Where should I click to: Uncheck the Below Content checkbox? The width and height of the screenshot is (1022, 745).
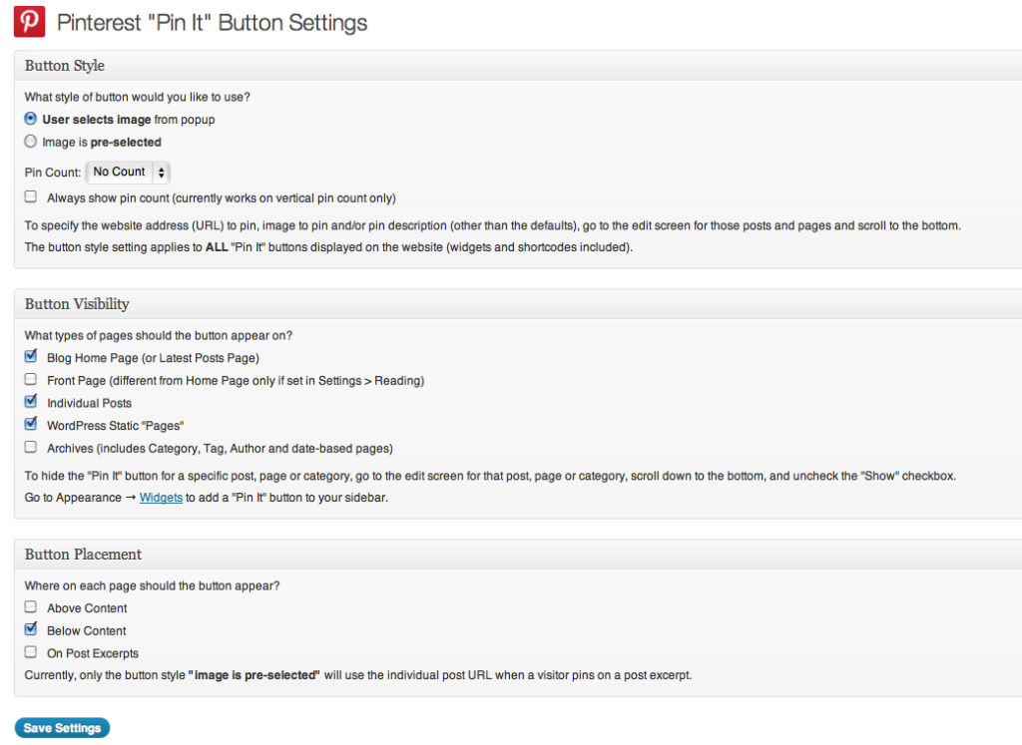pos(31,629)
